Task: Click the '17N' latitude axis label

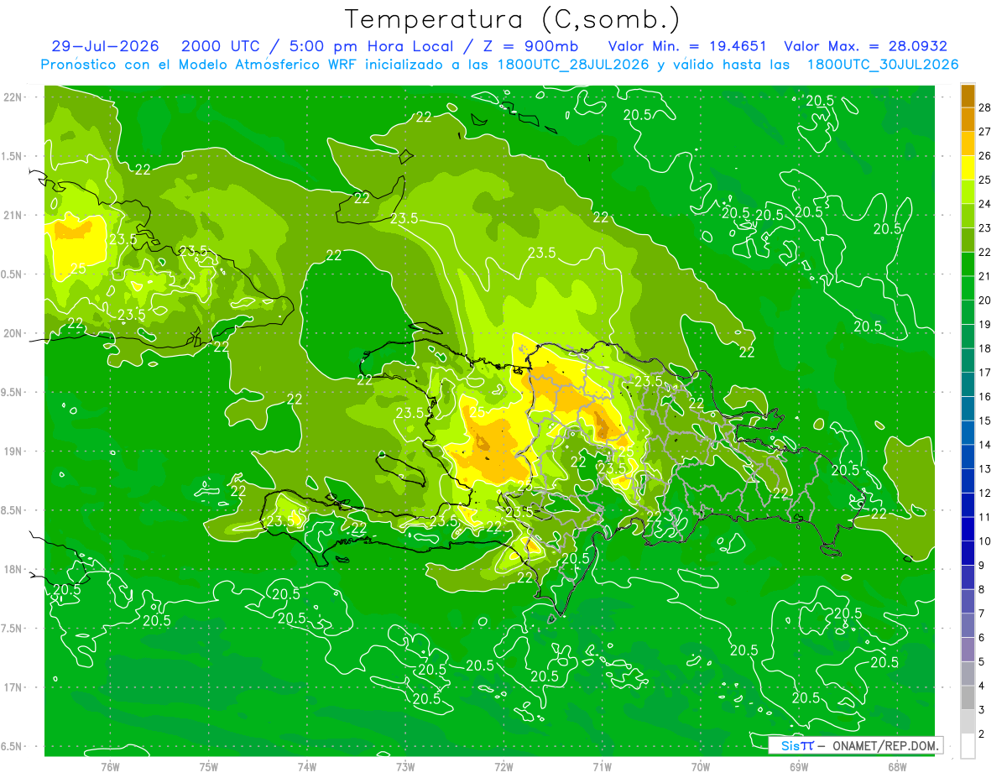Action: 13,687
